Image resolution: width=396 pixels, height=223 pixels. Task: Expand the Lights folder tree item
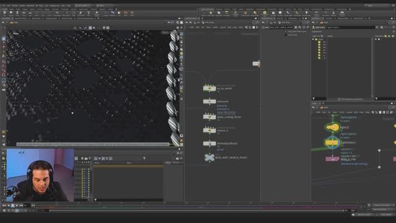(x=314, y=40)
